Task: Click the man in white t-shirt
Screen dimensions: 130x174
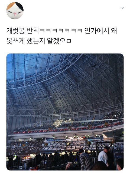Action: click(x=104, y=155)
